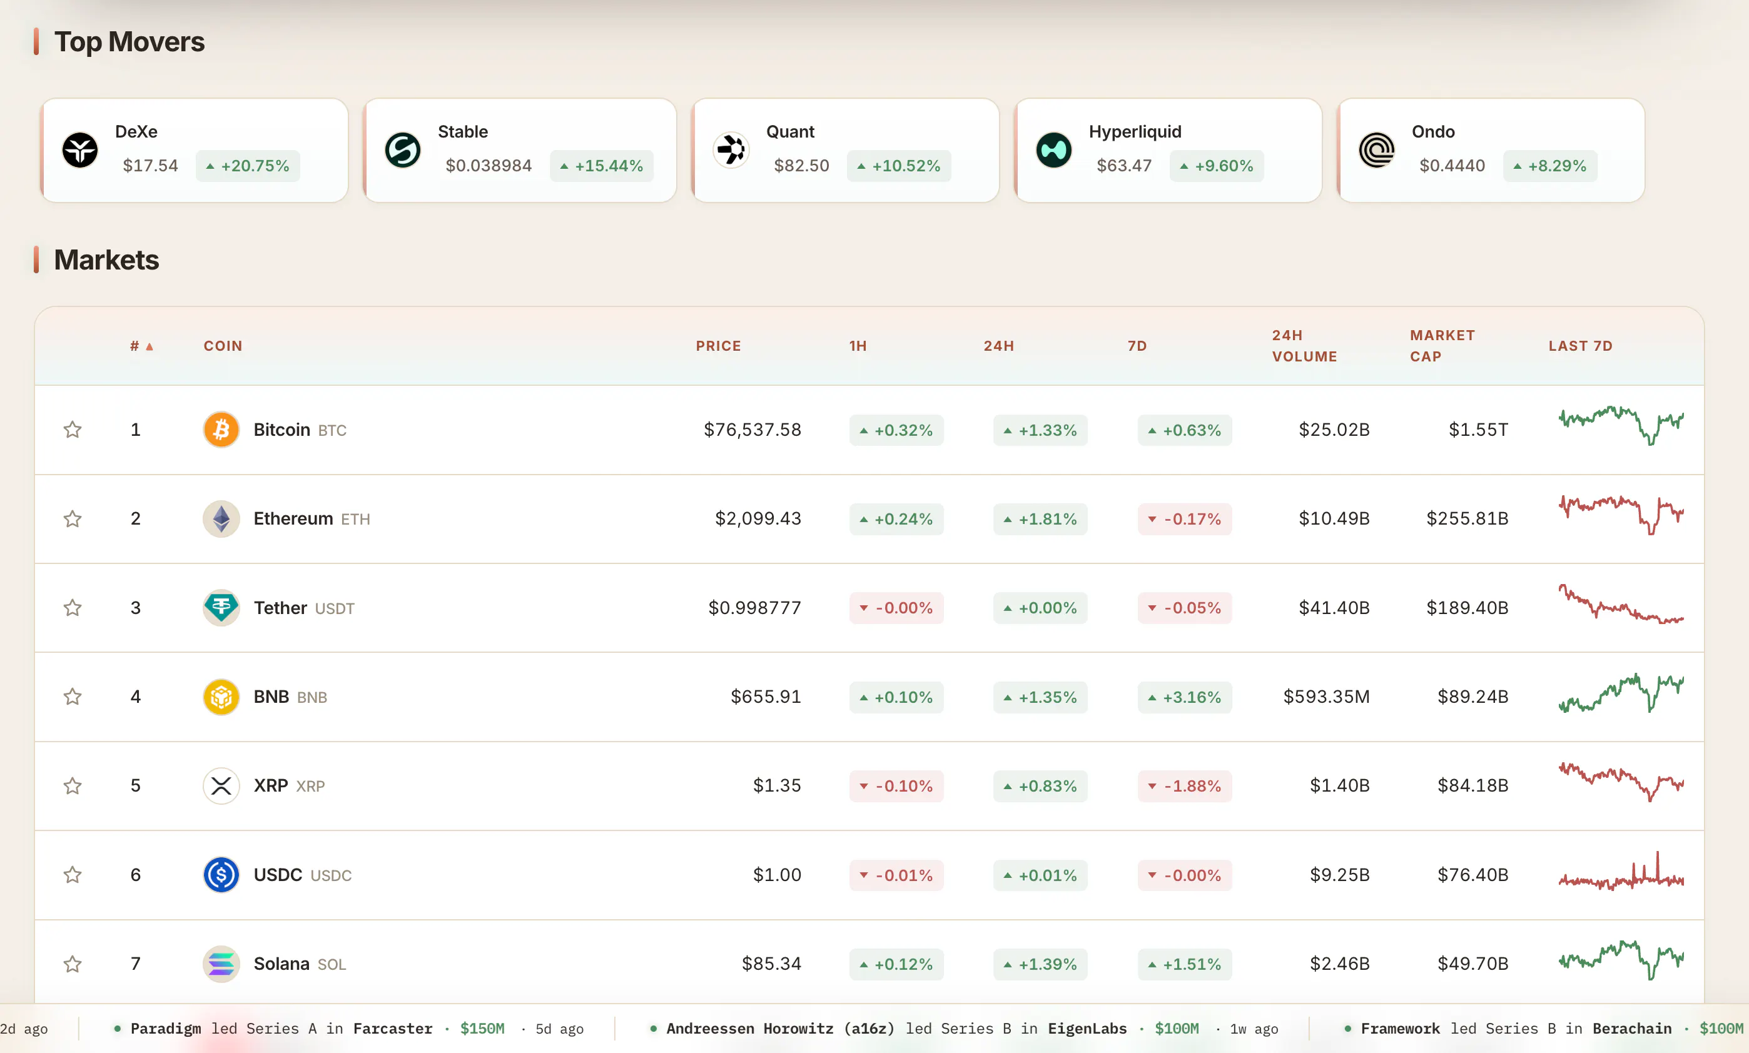
Task: Click the BNB 7-day sparkline chart
Action: pyautogui.click(x=1621, y=693)
